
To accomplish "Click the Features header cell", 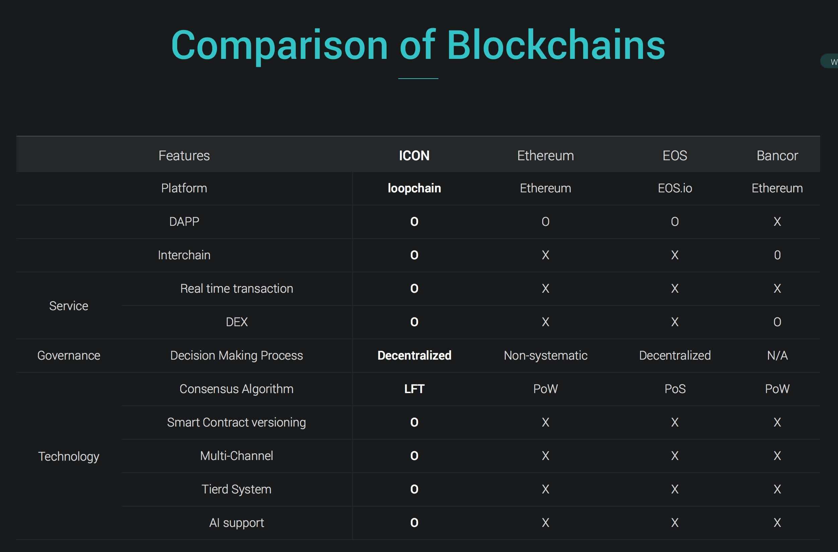I will pos(184,156).
